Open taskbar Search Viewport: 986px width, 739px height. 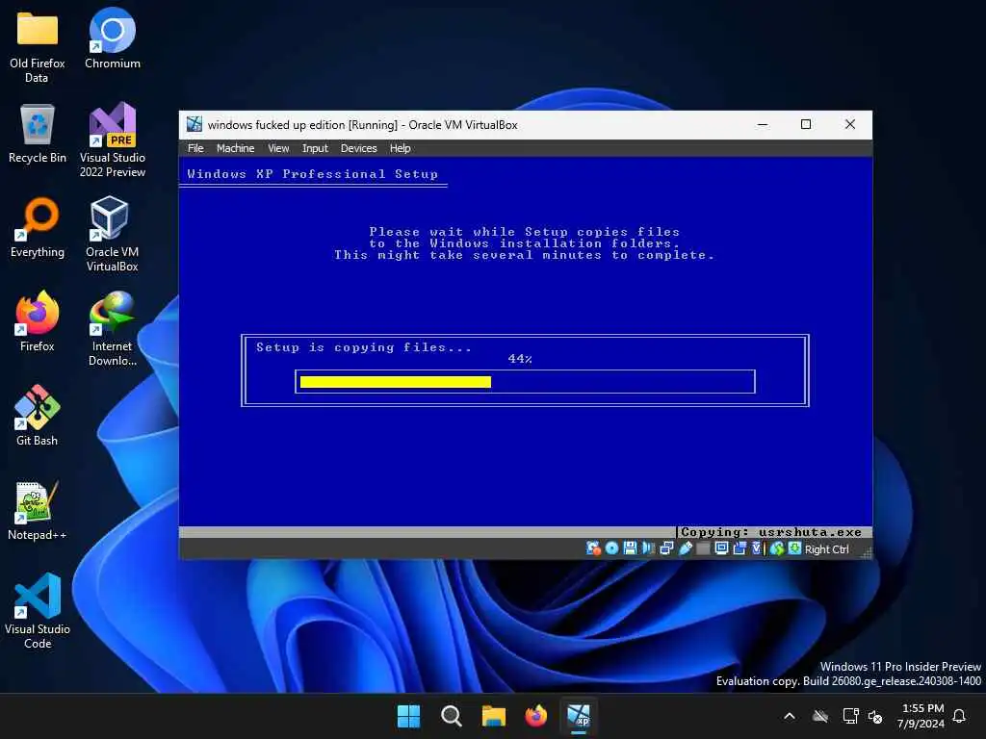click(x=451, y=716)
